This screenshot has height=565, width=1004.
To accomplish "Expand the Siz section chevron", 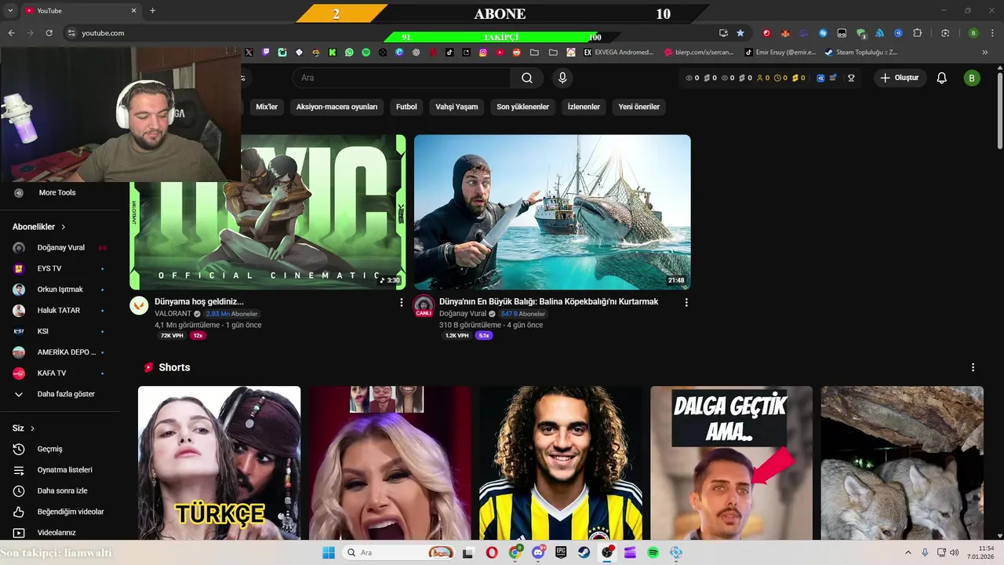I will click(33, 428).
